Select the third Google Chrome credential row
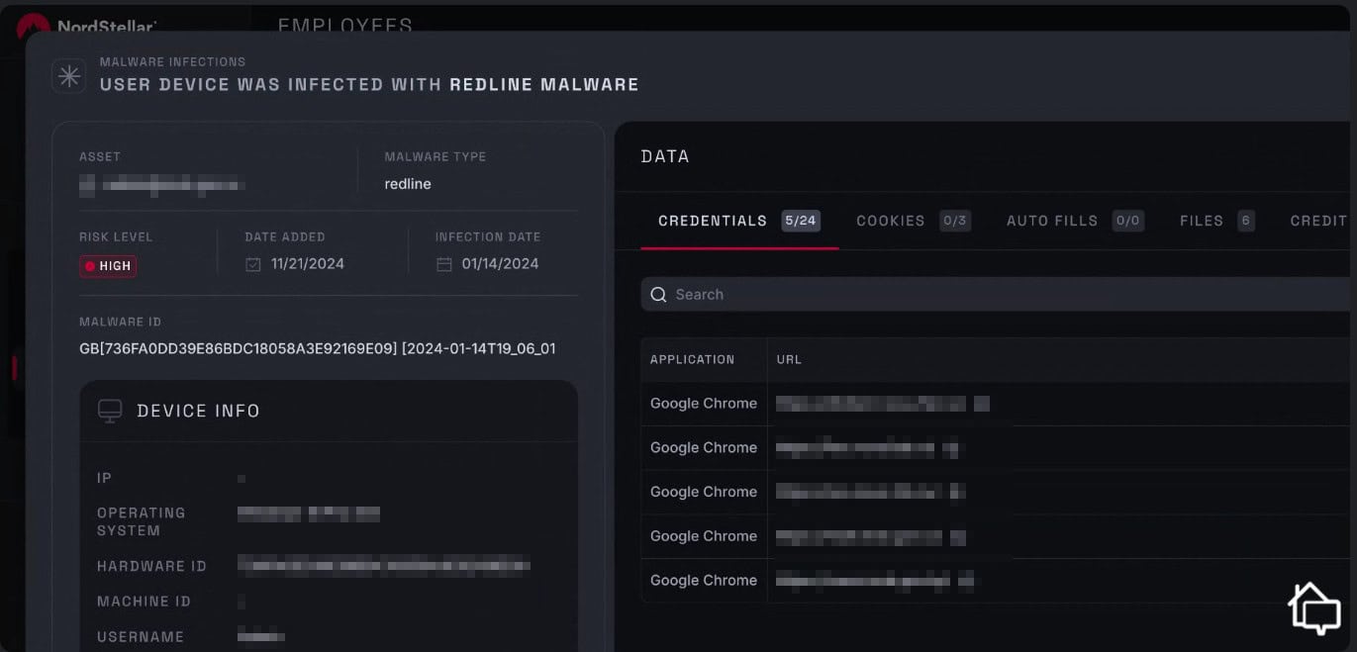Screen dimensions: 1357x652 pyautogui.click(x=704, y=492)
